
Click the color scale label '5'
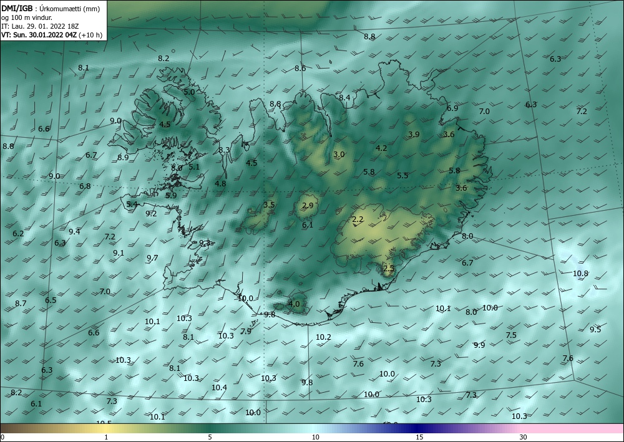tap(210, 437)
